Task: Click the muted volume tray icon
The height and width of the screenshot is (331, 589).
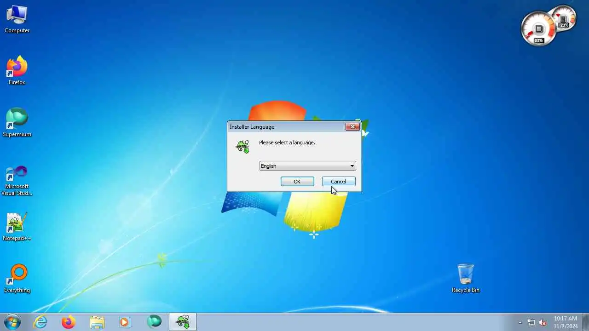Action: click(543, 322)
